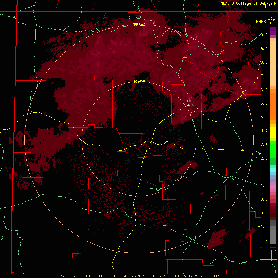The width and height of the screenshot is (278, 278).
Task: Click the 4.2 value on the color scale
Action: pyautogui.click(x=264, y=131)
